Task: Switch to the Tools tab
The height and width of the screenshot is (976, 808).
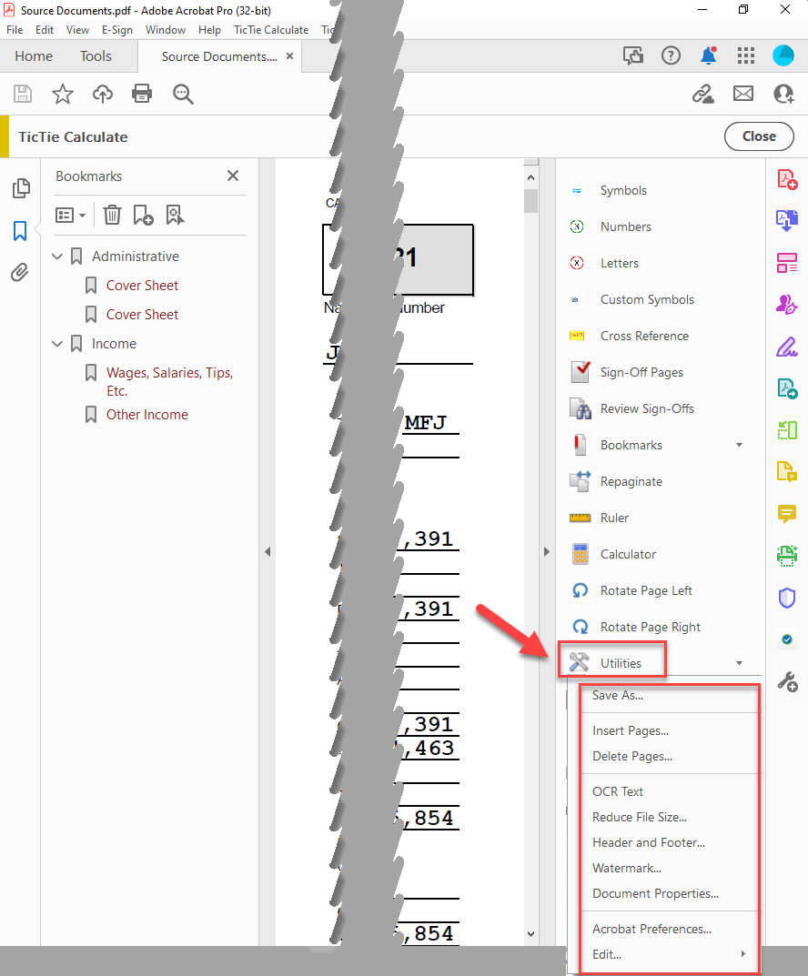Action: [x=96, y=56]
